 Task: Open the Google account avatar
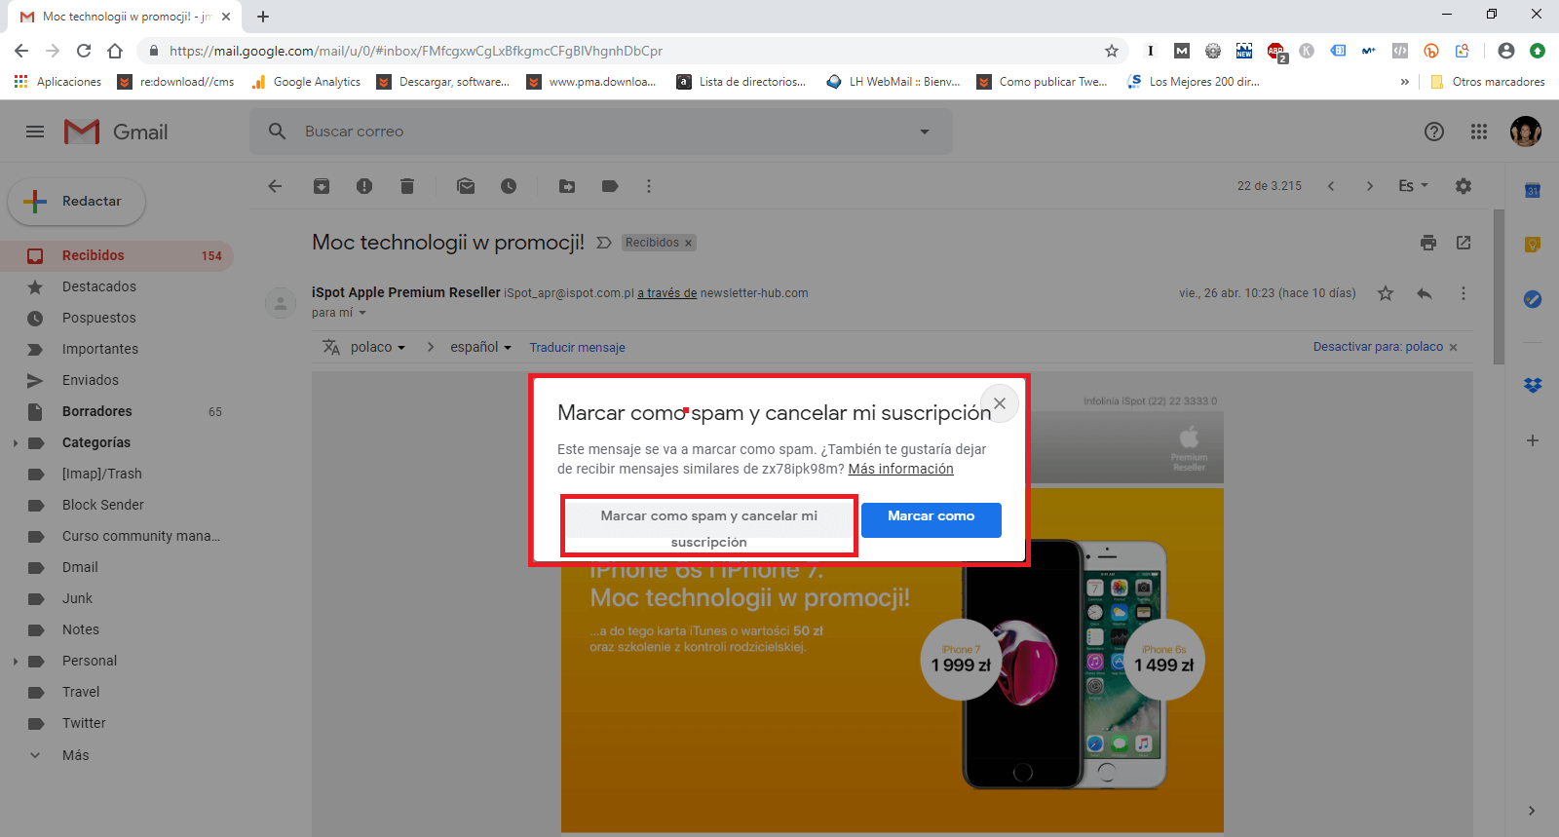pyautogui.click(x=1526, y=132)
